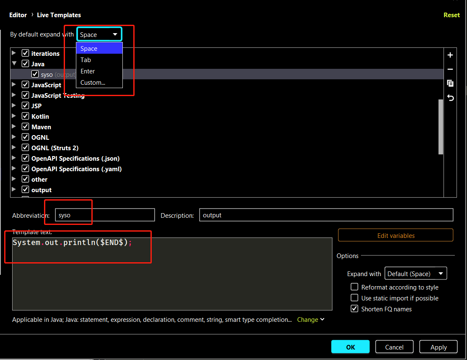The height and width of the screenshot is (360, 467).
Task: Enable Use static import if possible
Action: 355,298
